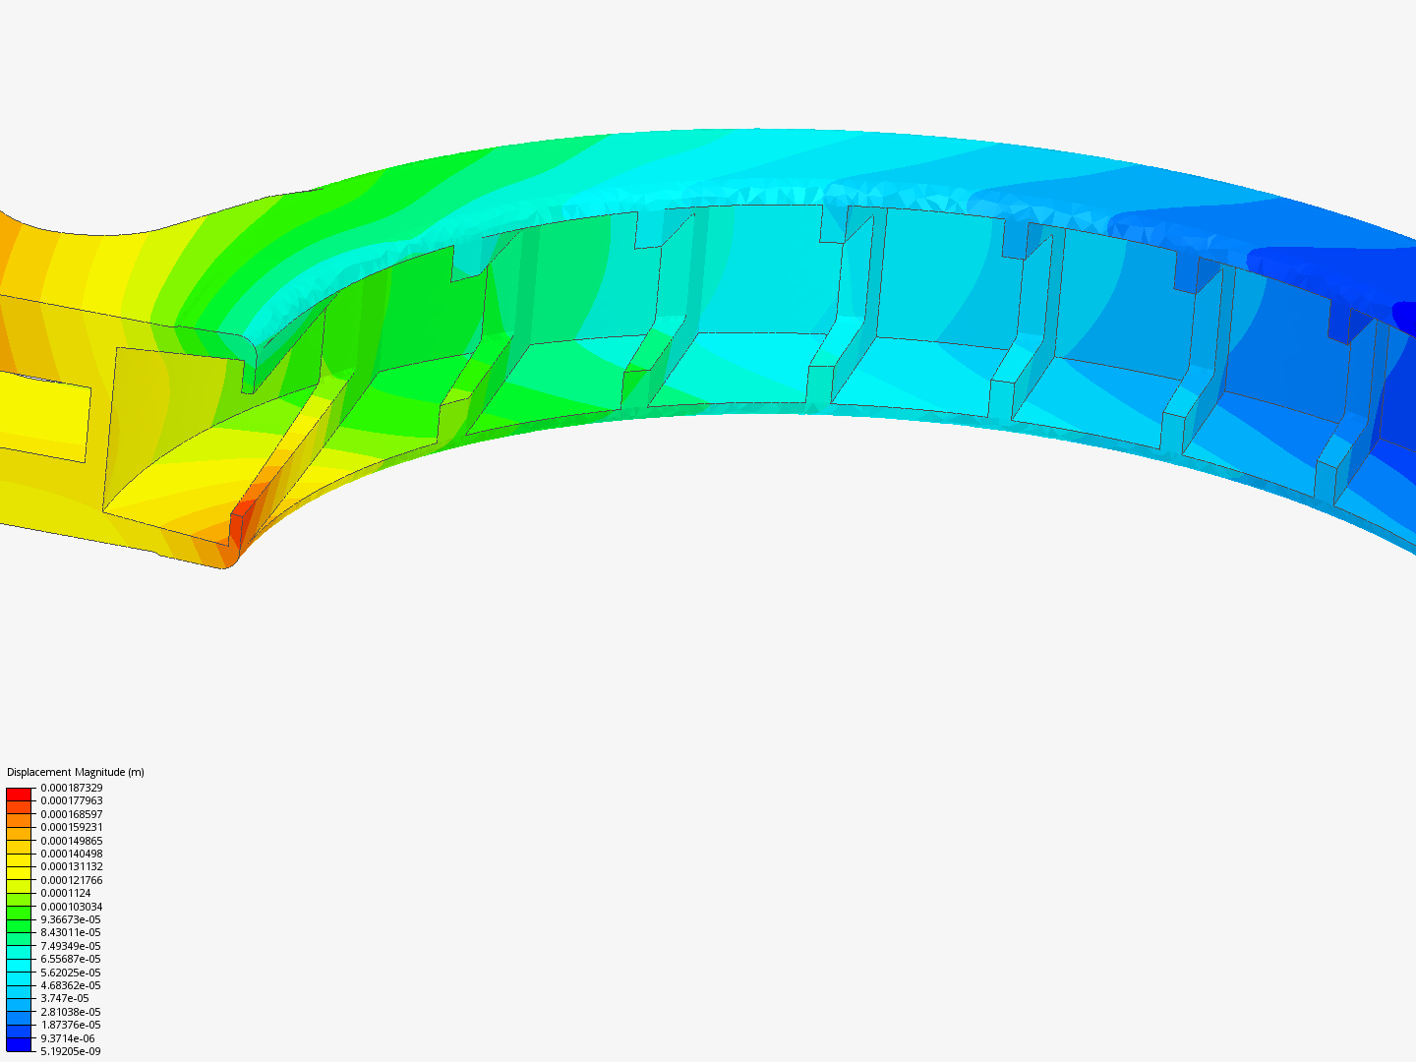Image resolution: width=1416 pixels, height=1062 pixels.
Task: Select the legend value 0.000121766
Action: pyautogui.click(x=72, y=880)
